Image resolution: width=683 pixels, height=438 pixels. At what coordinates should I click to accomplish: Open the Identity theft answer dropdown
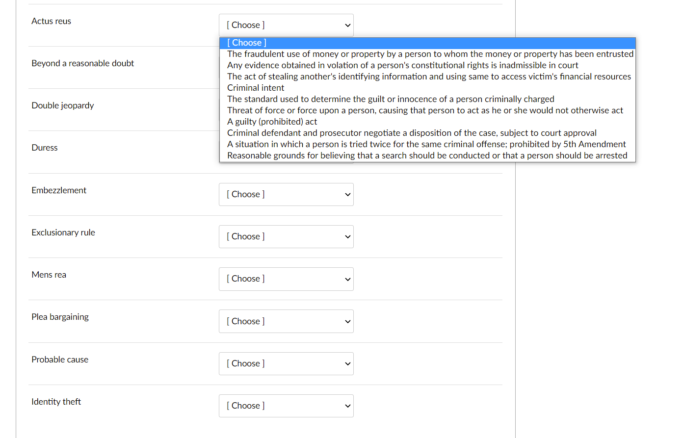coord(286,406)
